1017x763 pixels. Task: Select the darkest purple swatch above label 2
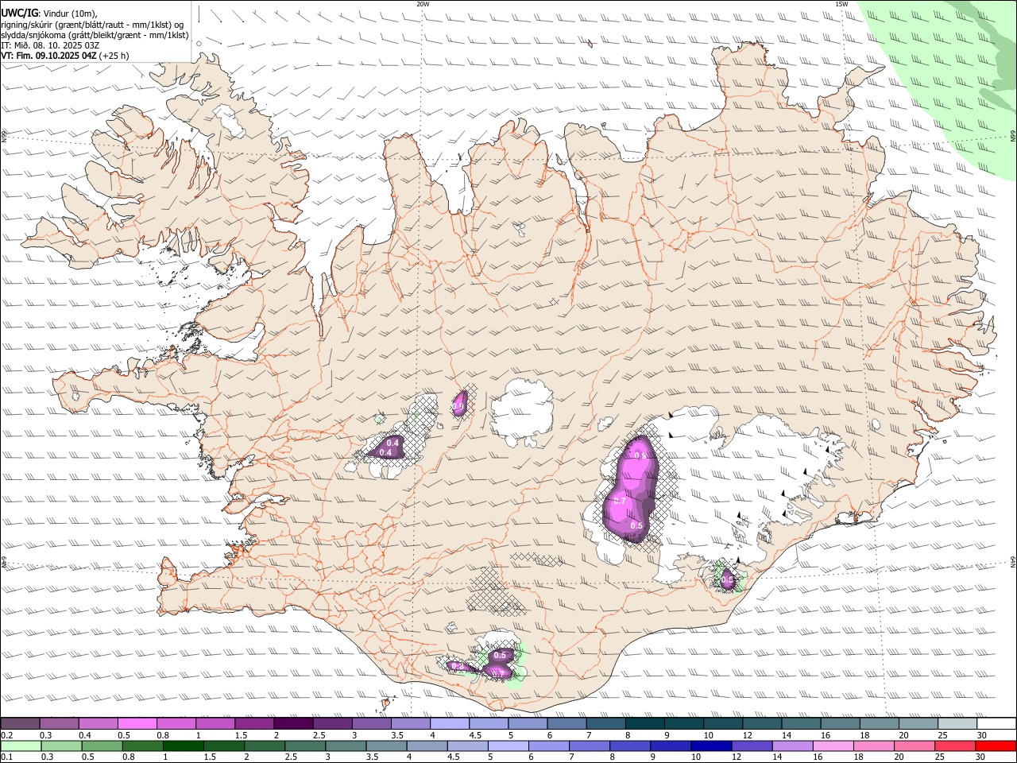click(294, 724)
